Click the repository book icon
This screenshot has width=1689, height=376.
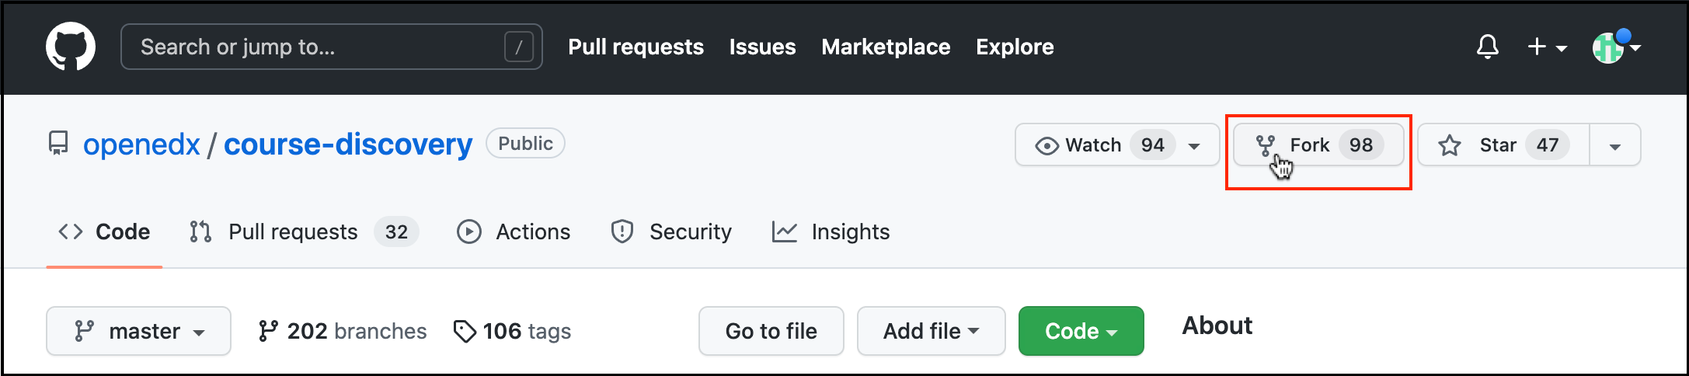tap(58, 144)
